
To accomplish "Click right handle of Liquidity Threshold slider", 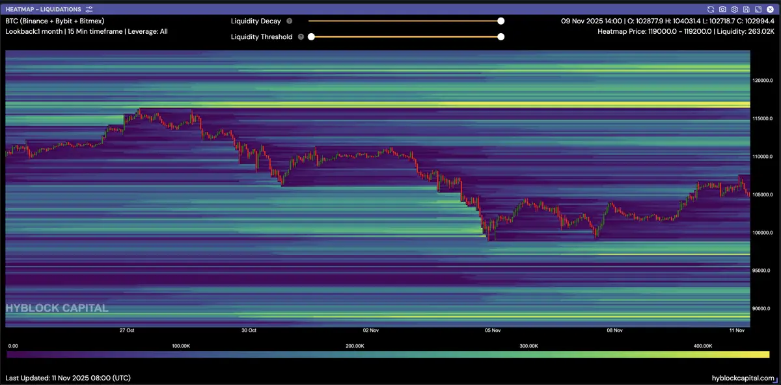I will coord(500,36).
